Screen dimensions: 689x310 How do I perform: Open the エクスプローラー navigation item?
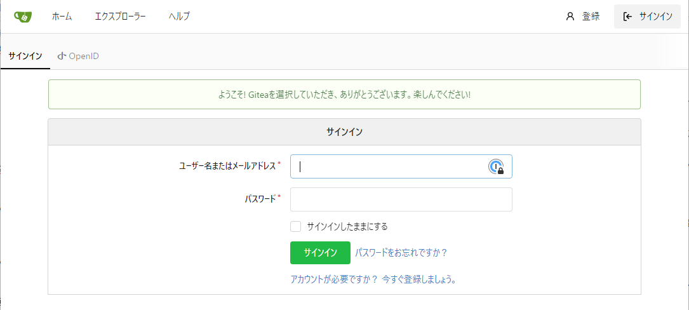pos(121,17)
